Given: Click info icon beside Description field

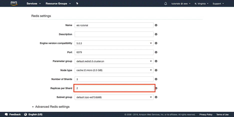Looking at the screenshot, I should point(156,34).
